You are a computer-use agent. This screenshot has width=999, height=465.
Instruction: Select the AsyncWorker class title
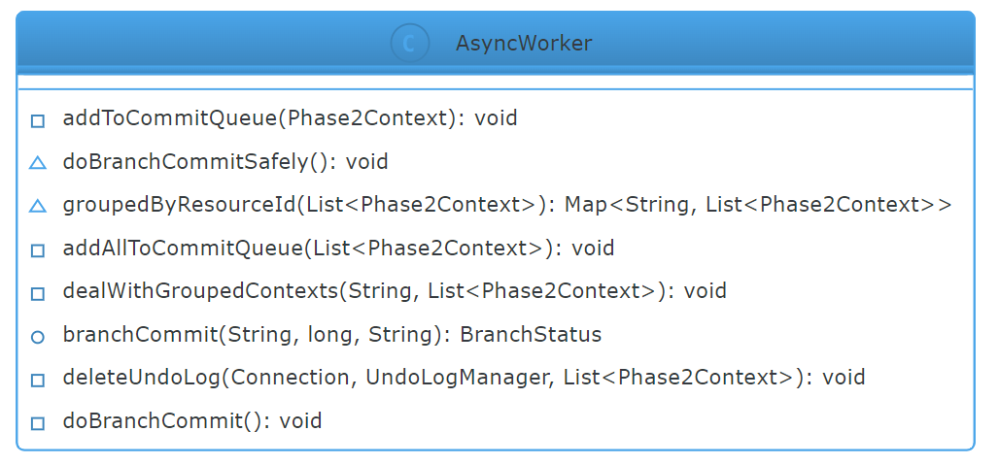point(524,44)
